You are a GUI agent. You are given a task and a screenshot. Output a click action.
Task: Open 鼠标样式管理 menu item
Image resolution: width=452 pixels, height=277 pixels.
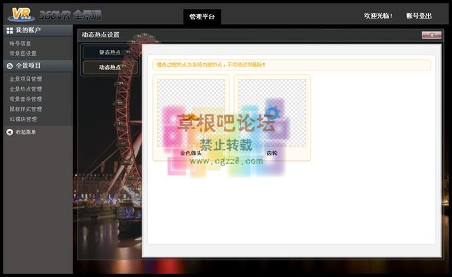[x=26, y=109]
